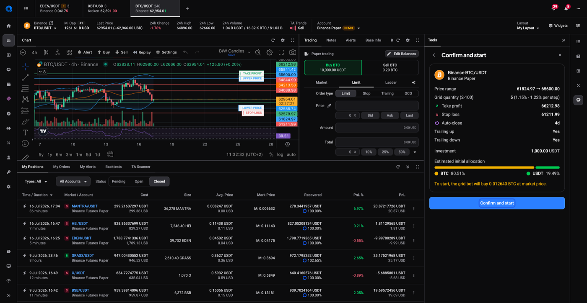Sort by Time / Duration column
Viewport: 587px width, 303px height.
point(37,195)
